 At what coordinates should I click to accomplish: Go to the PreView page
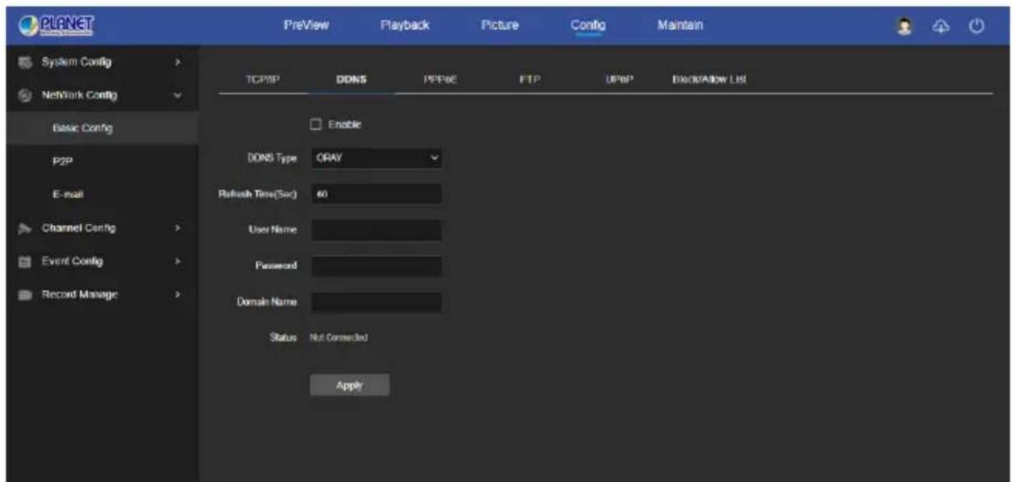tap(306, 25)
